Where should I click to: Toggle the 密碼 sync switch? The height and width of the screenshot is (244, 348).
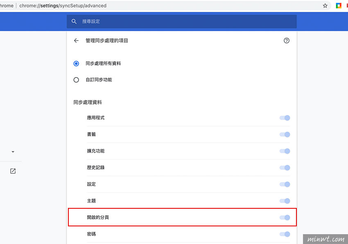[x=285, y=234]
